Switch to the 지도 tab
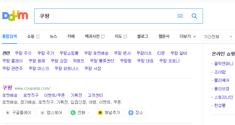Screen dimensions: 235x125 (118, 36)
